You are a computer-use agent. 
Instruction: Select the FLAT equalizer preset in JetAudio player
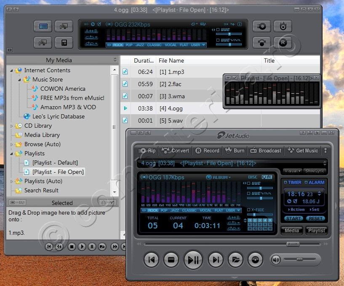click(219, 210)
